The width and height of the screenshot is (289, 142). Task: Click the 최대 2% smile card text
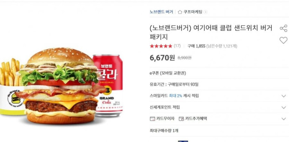175,96
